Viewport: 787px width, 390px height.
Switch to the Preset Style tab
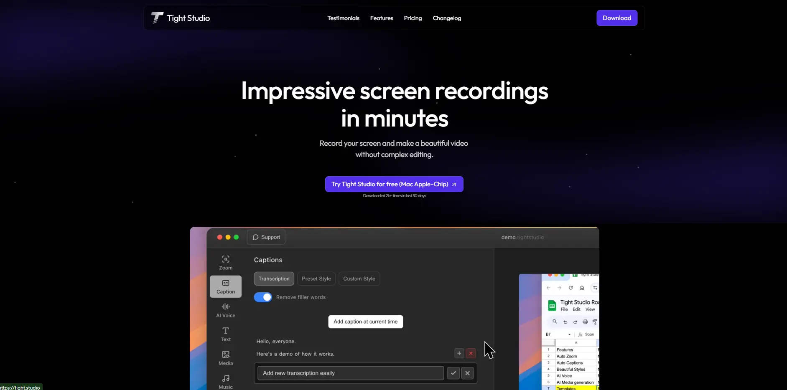[x=316, y=279]
